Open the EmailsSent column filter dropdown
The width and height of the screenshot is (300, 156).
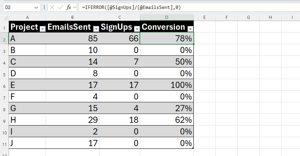pos(96,29)
